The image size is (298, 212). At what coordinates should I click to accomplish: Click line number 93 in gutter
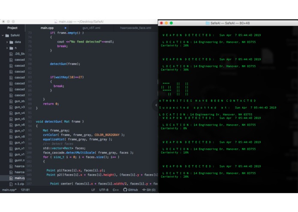click(x=30, y=121)
